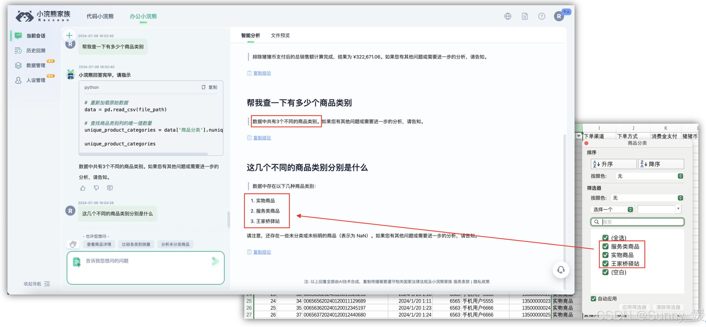The height and width of the screenshot is (327, 706).
Task: Open the 选择一个 filter dropdown
Action: tap(612, 209)
